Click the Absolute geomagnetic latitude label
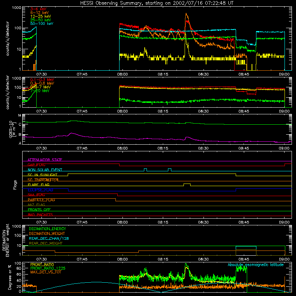 coord(256,265)
